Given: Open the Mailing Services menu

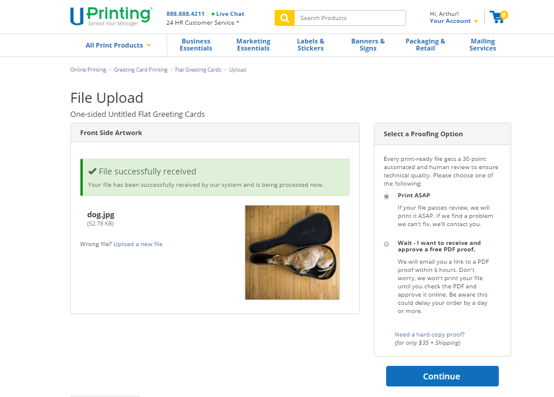Looking at the screenshot, I should point(482,45).
